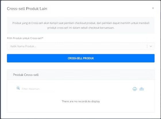Screen dimensions: 161x119
Task: Click the There are no records message
Action: pyautogui.click(x=81, y=101)
